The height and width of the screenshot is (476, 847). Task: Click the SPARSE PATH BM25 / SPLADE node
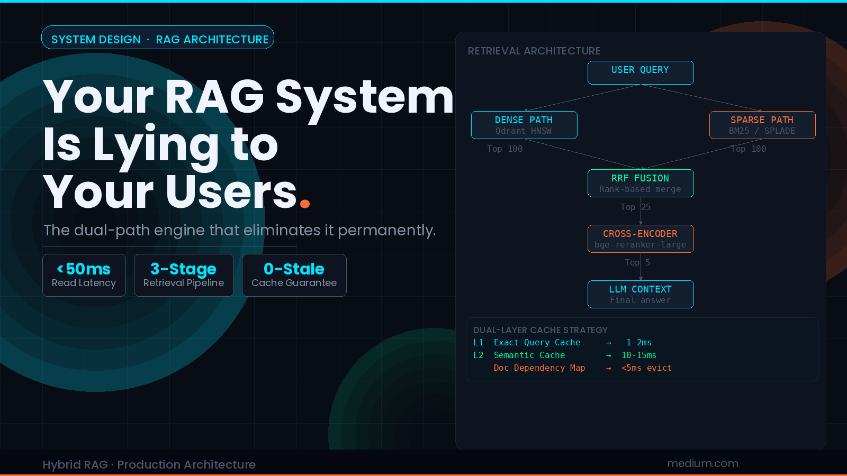click(762, 125)
